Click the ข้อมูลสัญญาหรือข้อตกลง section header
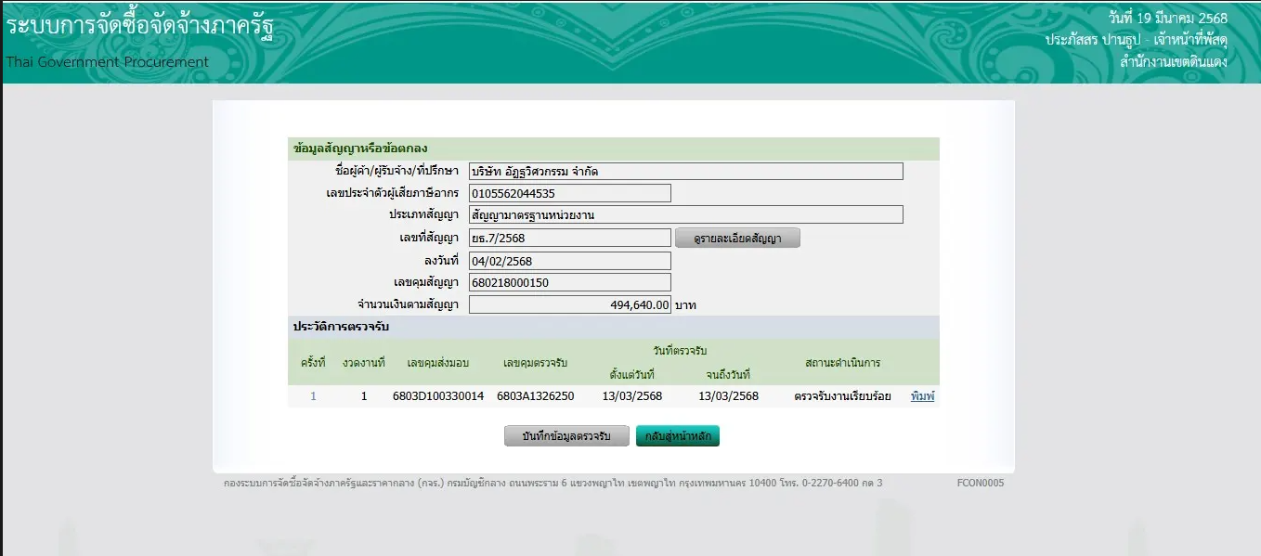The image size is (1261, 556). pos(614,149)
